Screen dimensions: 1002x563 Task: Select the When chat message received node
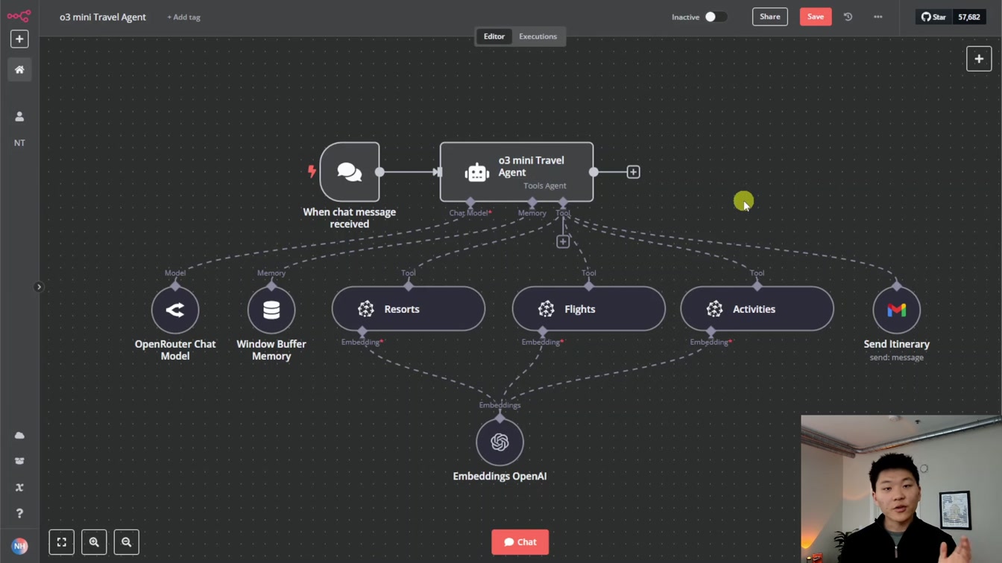[350, 172]
